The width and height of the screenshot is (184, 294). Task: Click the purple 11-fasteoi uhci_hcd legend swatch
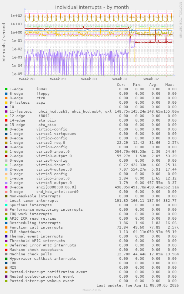(x=6, y=112)
